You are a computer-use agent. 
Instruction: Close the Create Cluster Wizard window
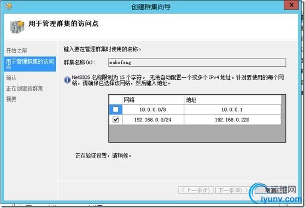coord(291,5)
